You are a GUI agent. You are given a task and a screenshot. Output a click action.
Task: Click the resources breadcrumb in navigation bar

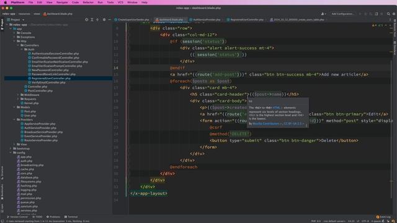click(24, 14)
